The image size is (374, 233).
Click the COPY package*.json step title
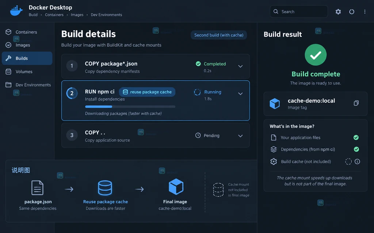click(111, 64)
